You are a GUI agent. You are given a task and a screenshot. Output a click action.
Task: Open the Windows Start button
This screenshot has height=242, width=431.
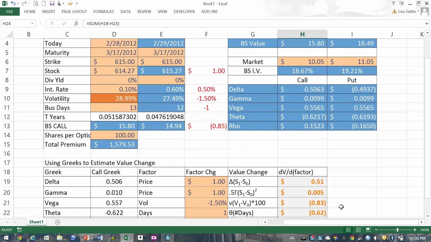(x=6, y=238)
